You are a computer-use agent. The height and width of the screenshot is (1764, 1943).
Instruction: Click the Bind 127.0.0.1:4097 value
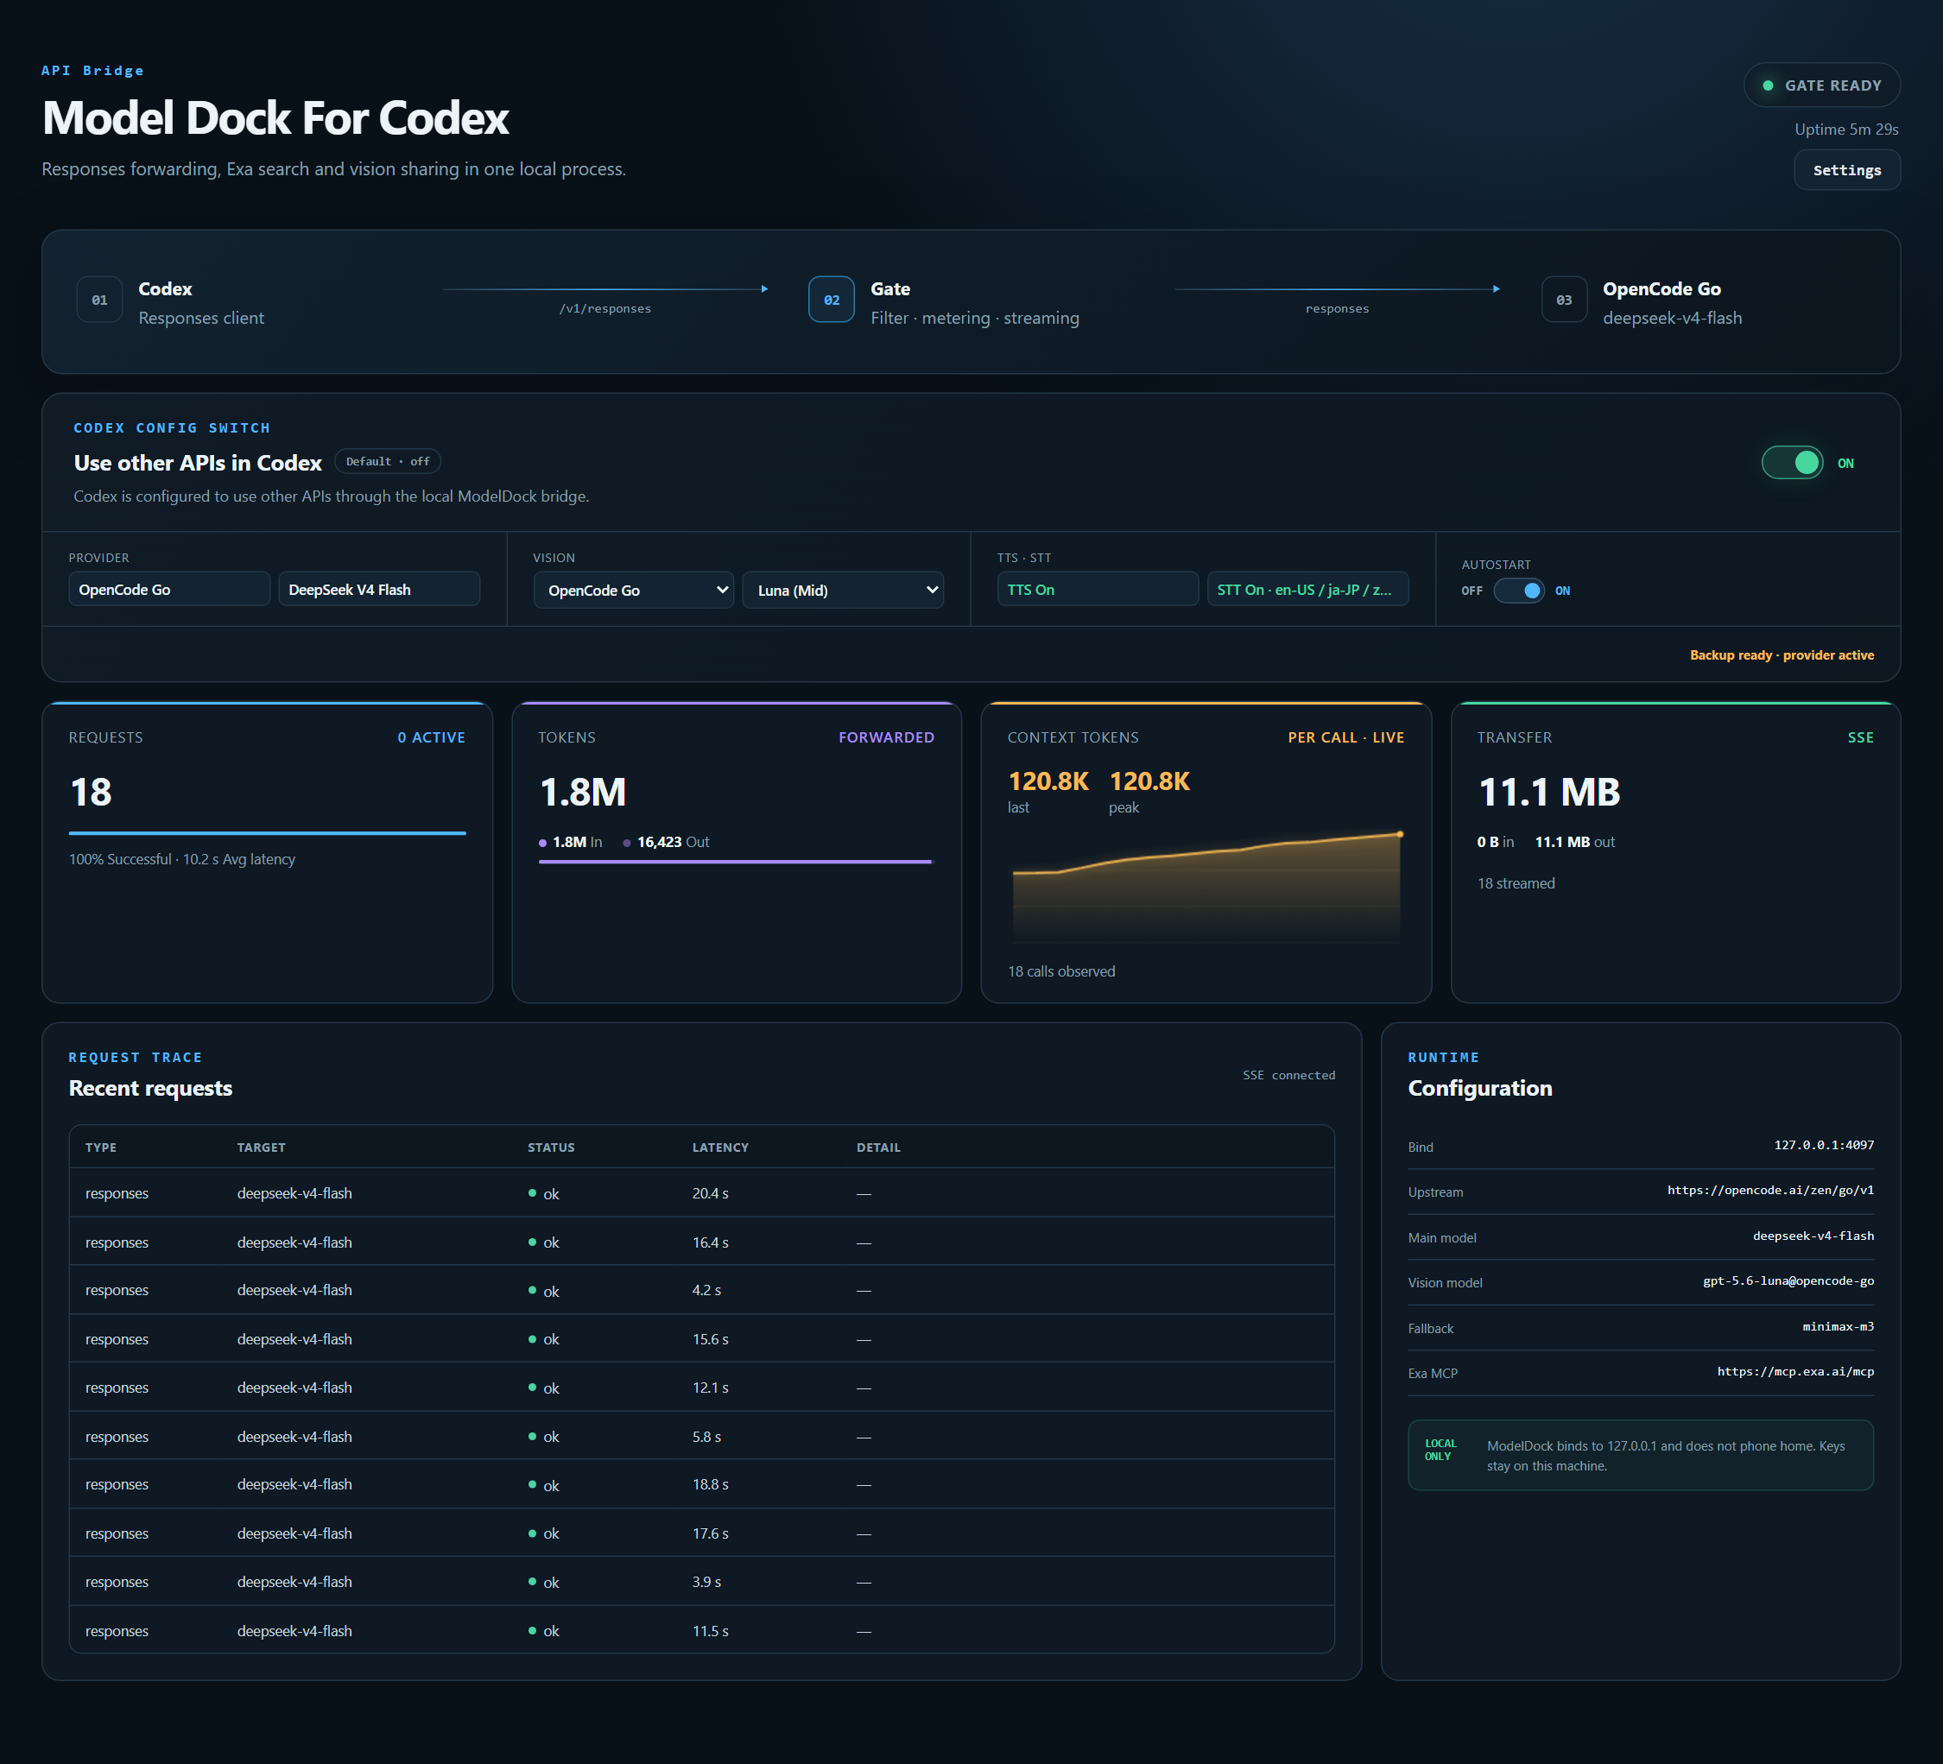pyautogui.click(x=1824, y=1145)
